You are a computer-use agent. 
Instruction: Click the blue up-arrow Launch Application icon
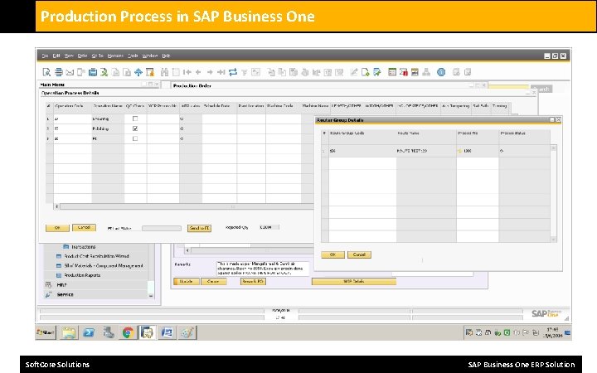point(138,72)
